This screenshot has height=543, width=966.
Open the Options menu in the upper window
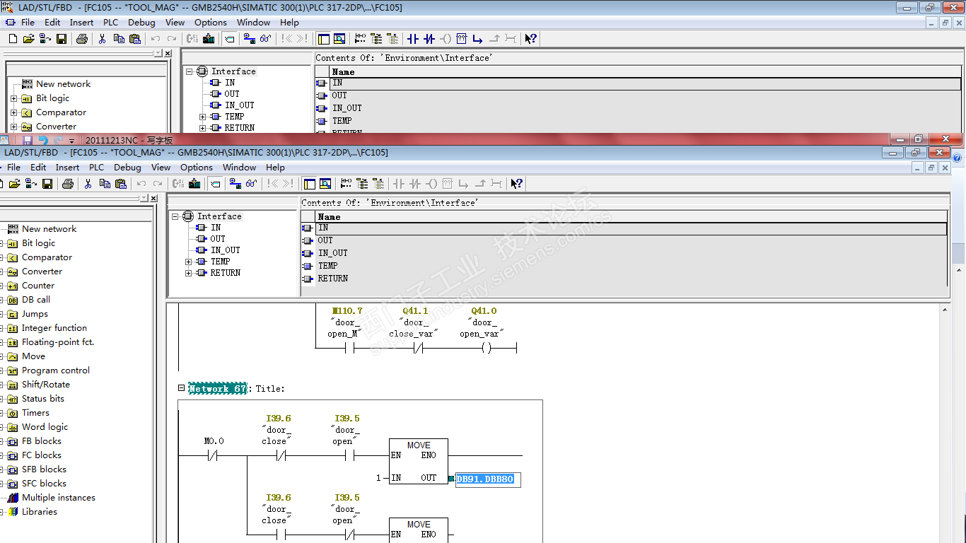[211, 23]
